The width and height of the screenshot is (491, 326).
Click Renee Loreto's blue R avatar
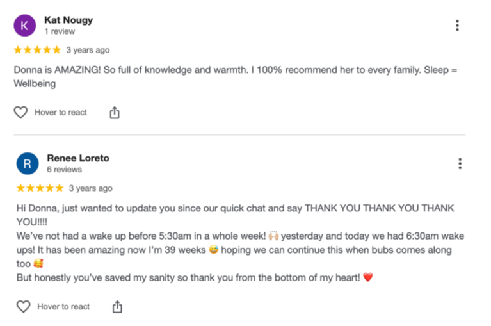(28, 163)
